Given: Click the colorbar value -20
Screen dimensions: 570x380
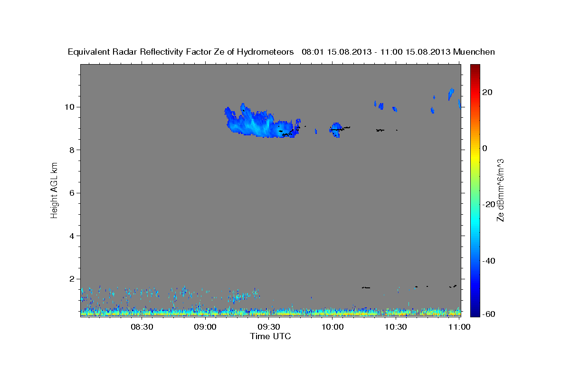Looking at the screenshot, I should (x=489, y=204).
